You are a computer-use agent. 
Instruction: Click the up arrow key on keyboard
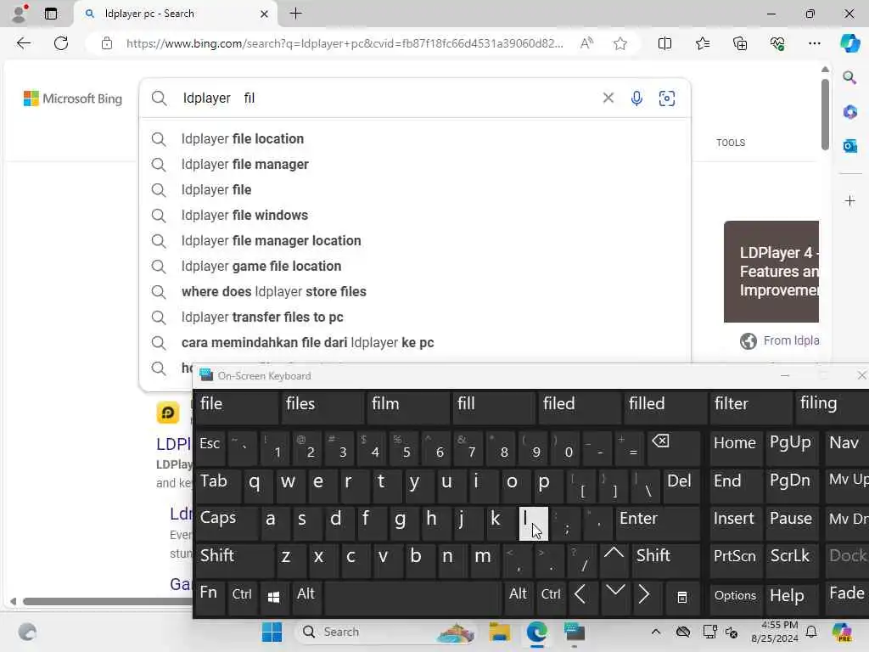tap(614, 559)
